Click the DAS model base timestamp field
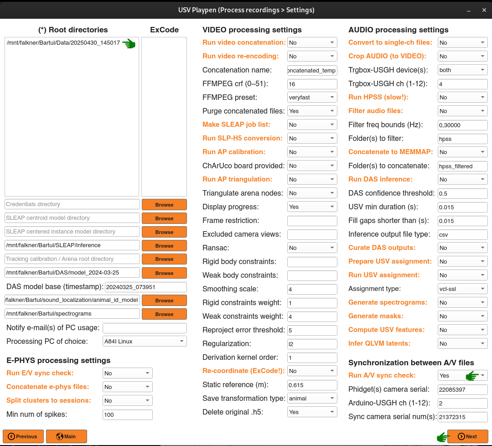The image size is (492, 446). [145, 287]
